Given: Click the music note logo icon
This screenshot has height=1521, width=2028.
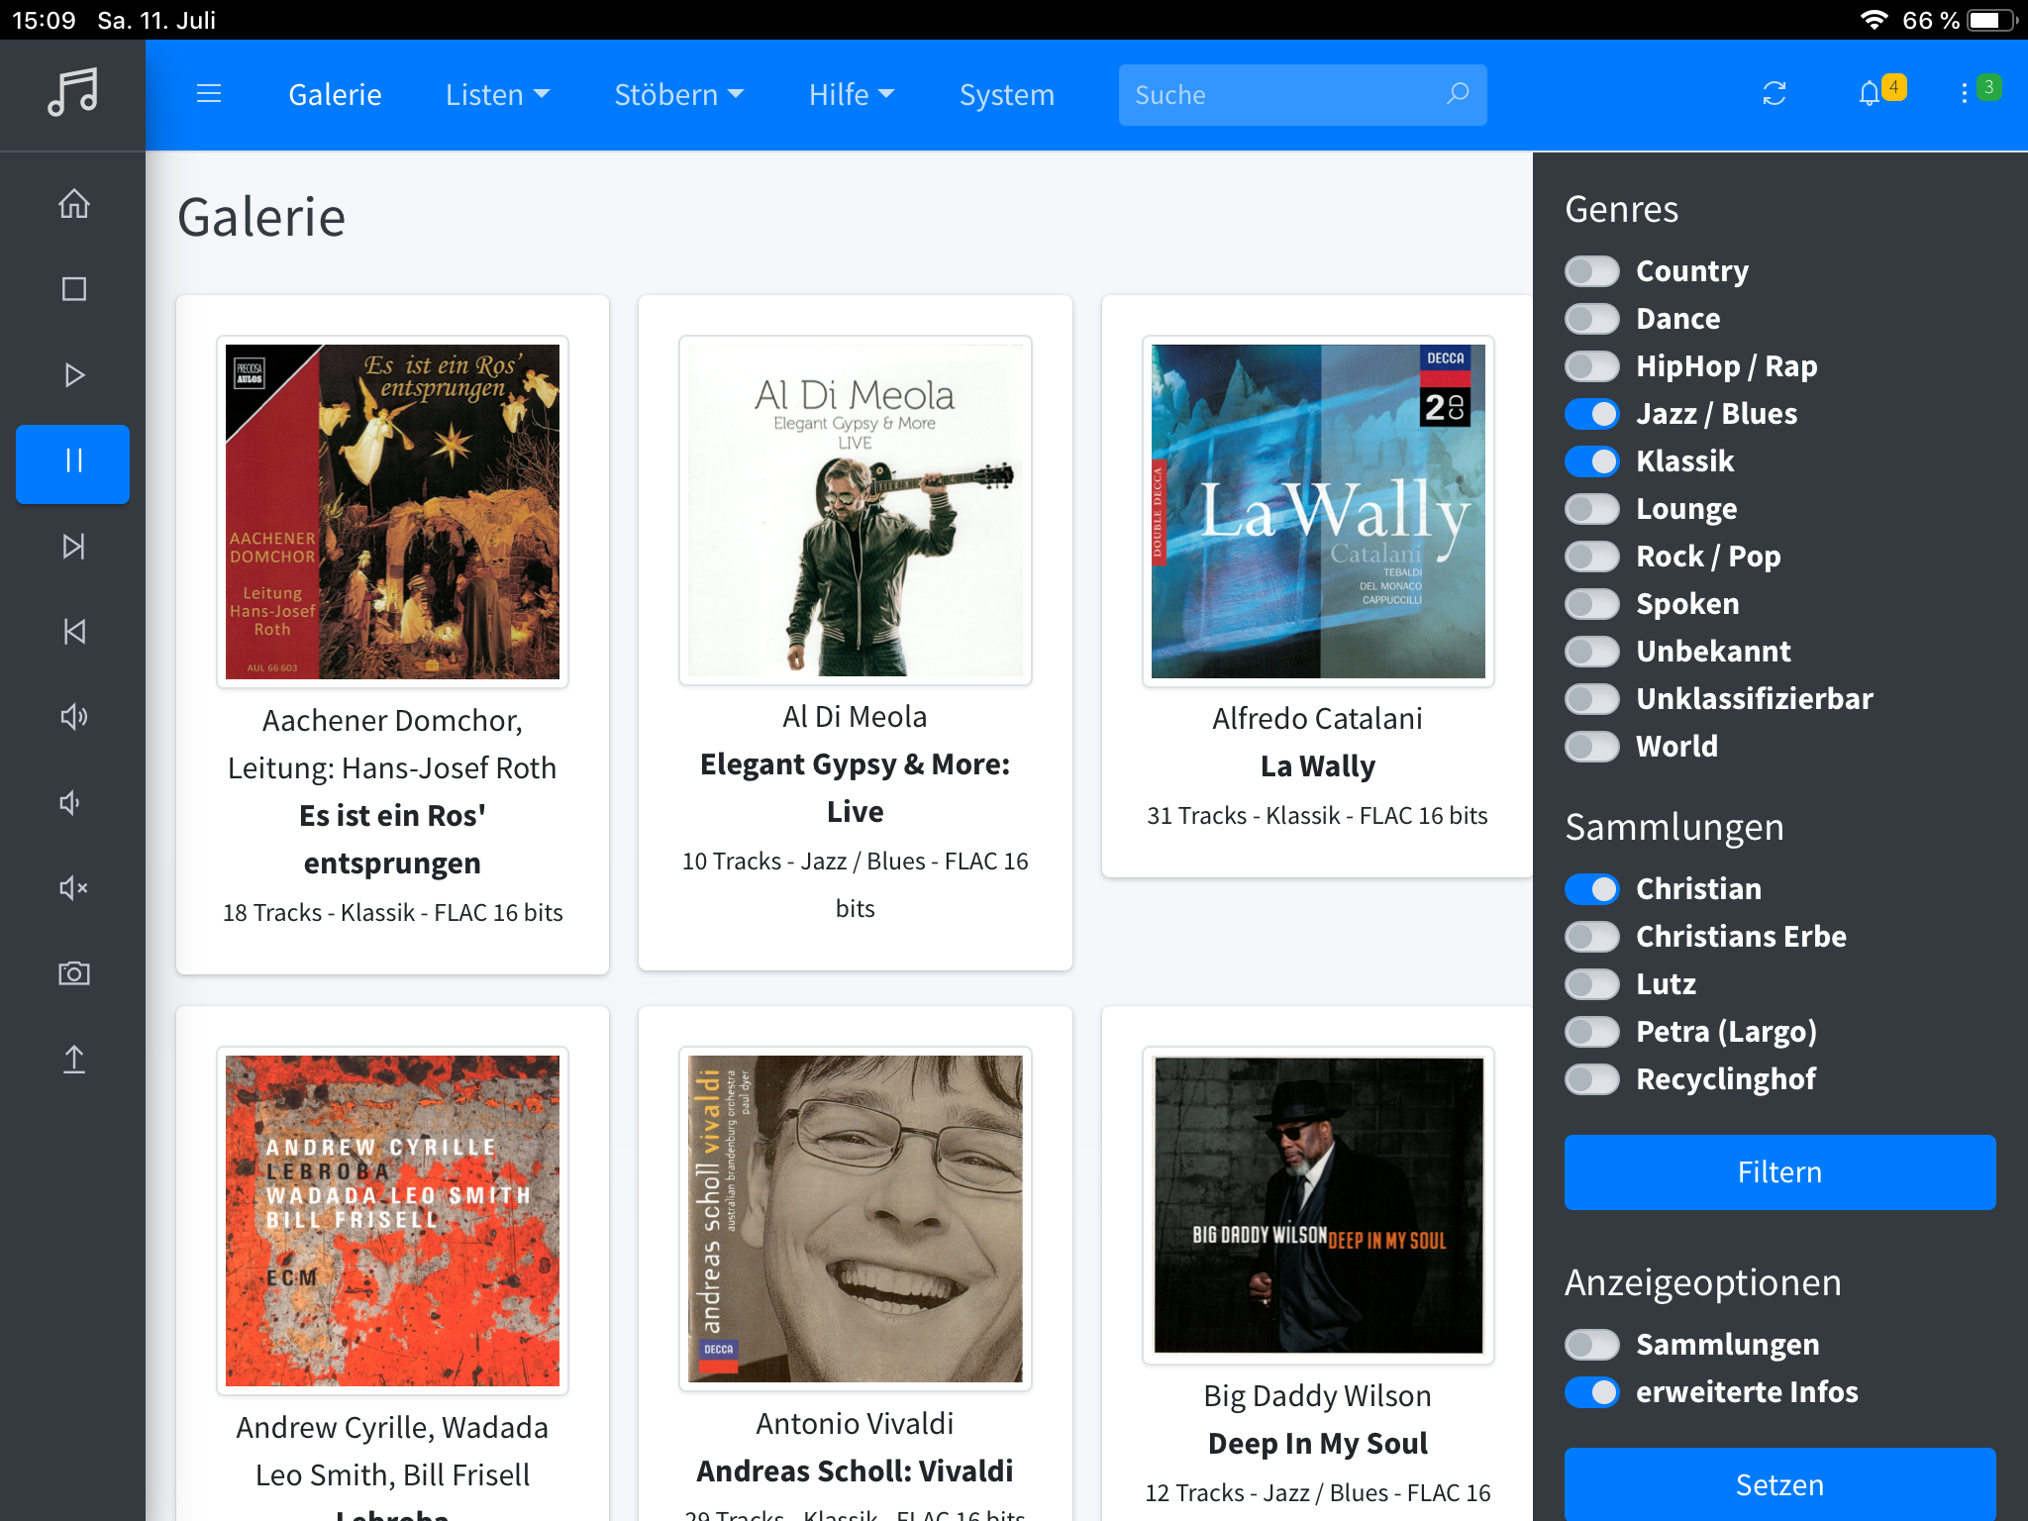Looking at the screenshot, I should point(72,92).
